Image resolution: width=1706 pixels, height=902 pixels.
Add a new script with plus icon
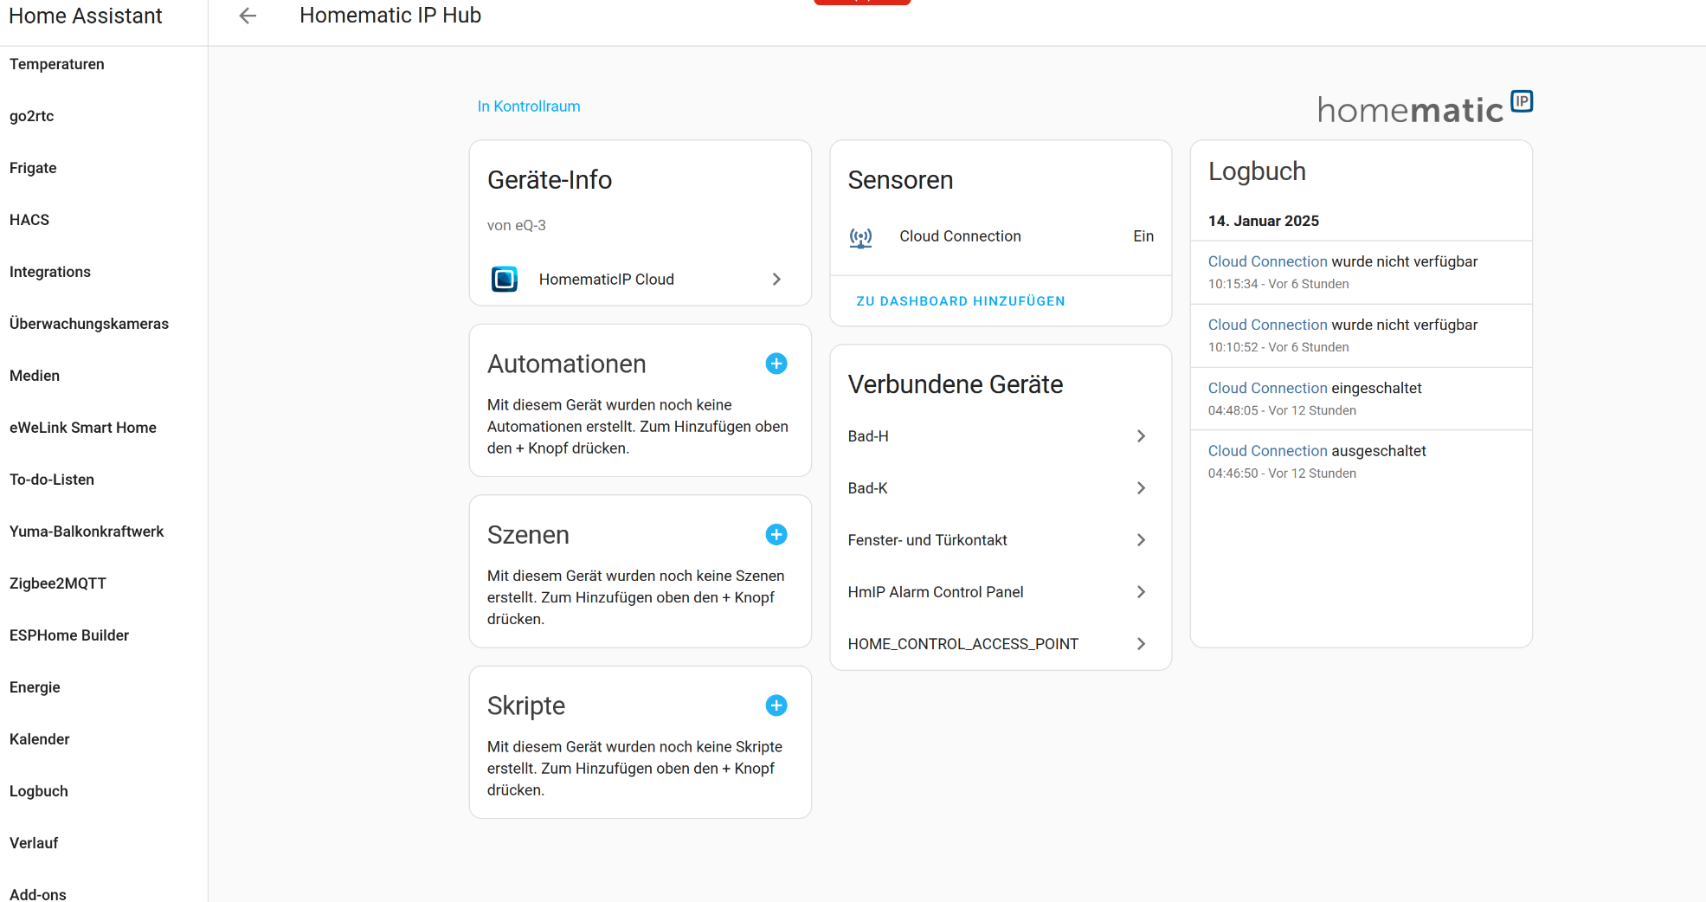tap(776, 705)
